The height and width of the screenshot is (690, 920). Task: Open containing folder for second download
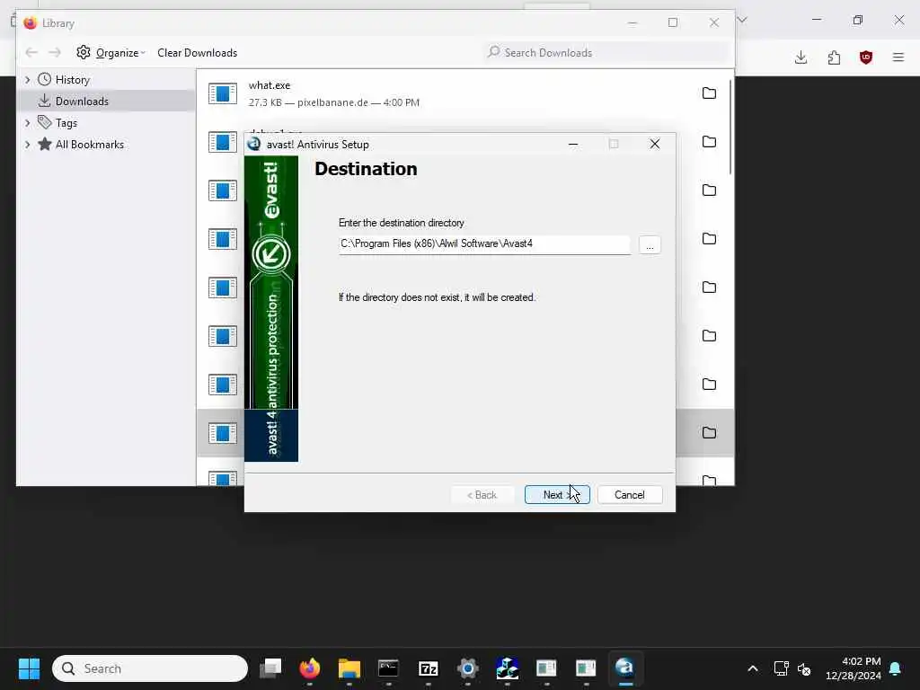point(710,142)
